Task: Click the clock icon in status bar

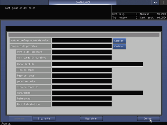Action: point(2,124)
